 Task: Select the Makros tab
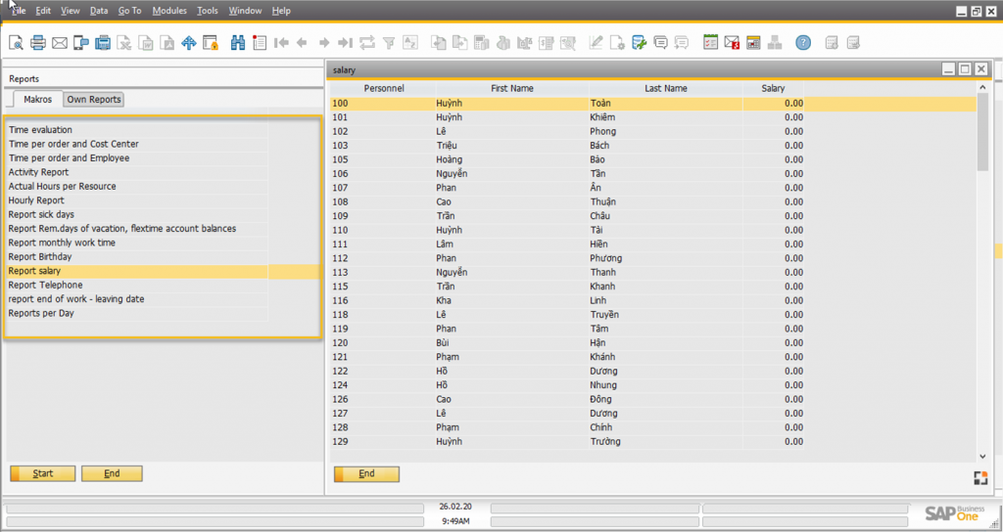click(x=37, y=100)
